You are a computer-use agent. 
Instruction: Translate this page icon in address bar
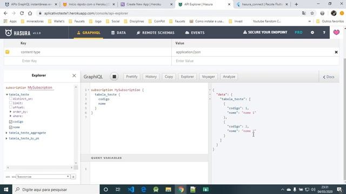click(304, 13)
